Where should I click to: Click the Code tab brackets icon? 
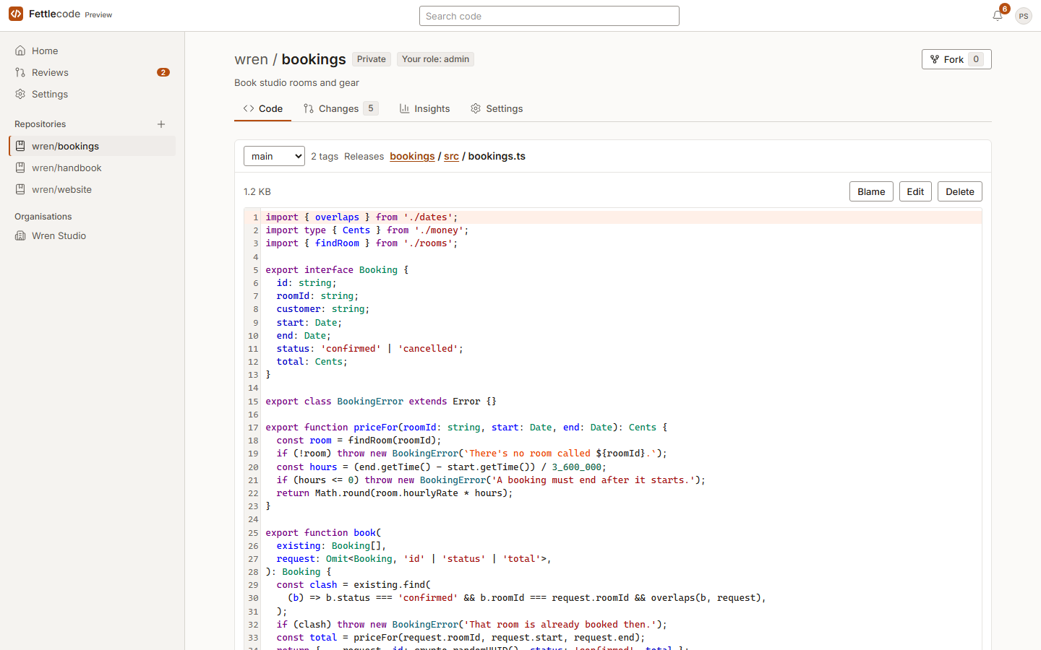(249, 108)
